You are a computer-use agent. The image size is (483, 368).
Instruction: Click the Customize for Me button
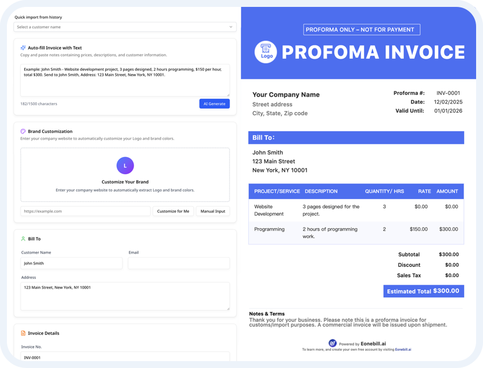point(173,211)
